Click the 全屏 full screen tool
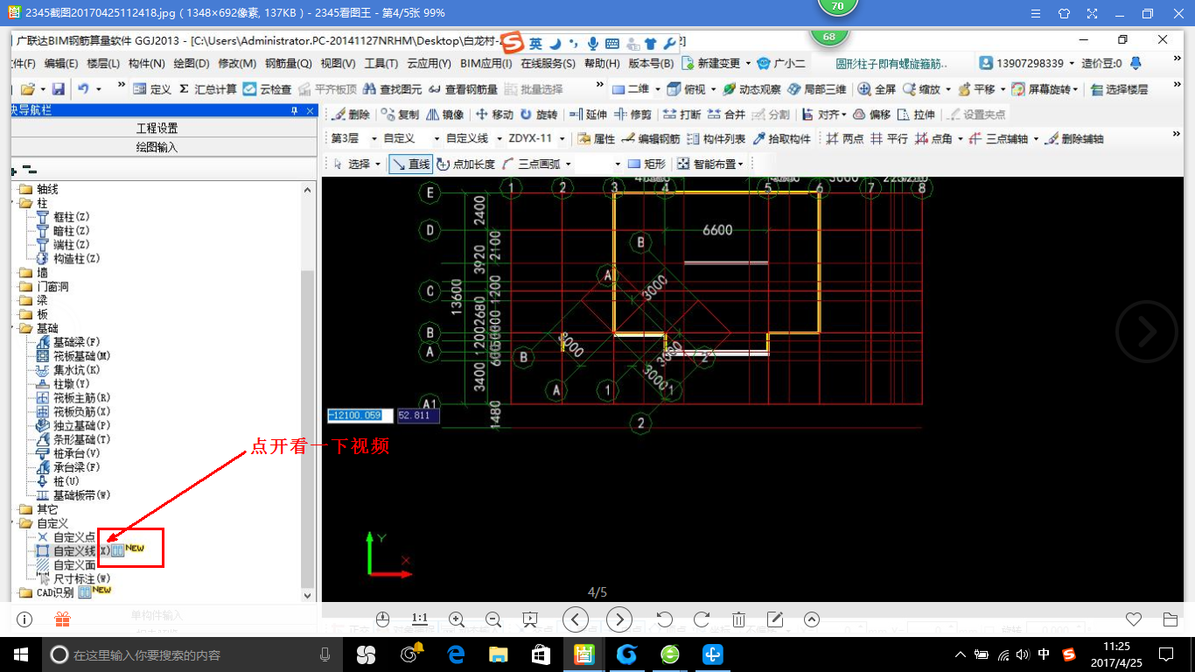 [x=877, y=89]
